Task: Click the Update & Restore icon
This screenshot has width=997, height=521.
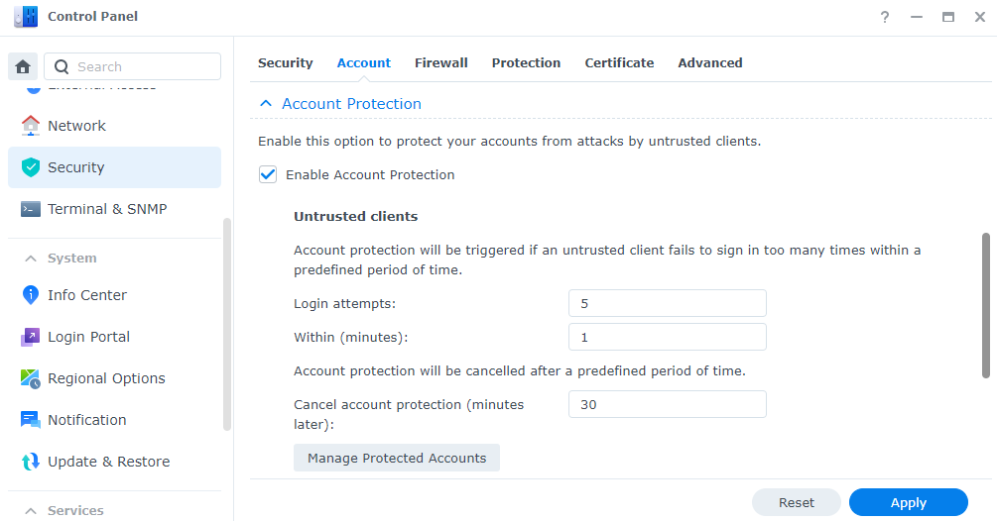Action: point(30,462)
